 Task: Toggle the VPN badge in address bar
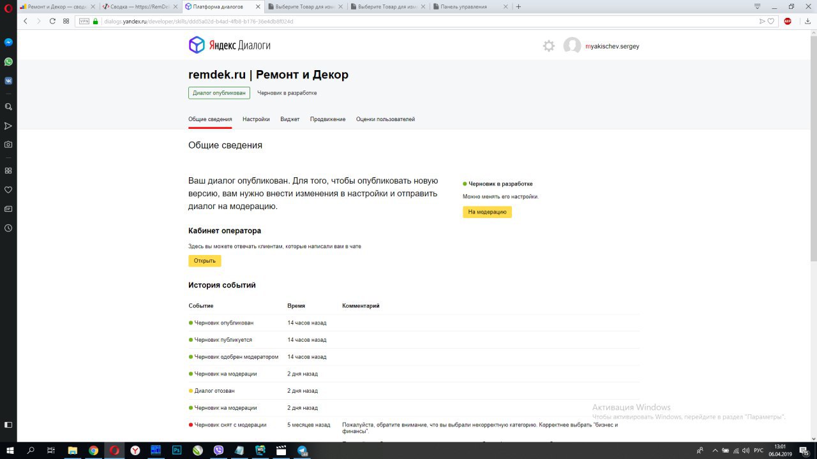coord(84,21)
